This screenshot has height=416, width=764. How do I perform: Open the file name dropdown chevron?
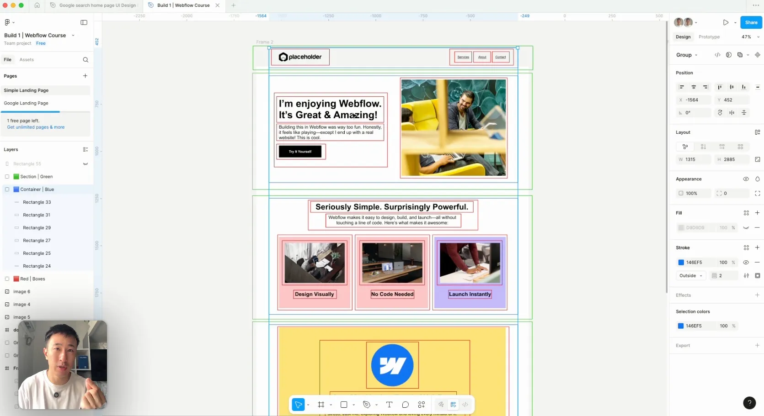[x=73, y=35]
